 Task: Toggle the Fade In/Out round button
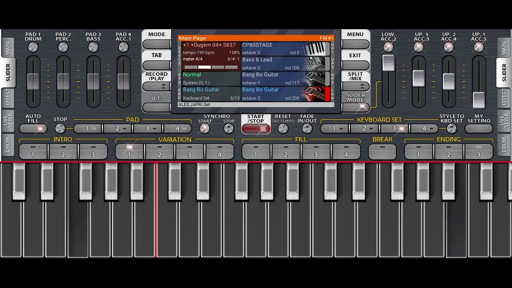(307, 128)
